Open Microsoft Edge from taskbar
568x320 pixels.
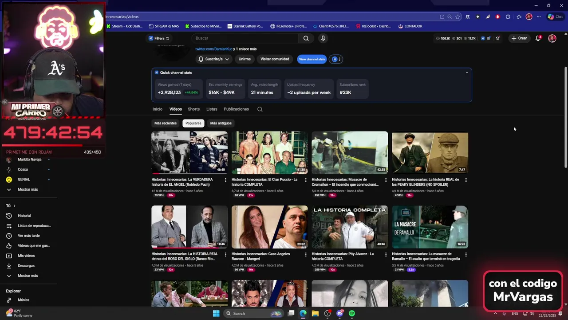click(303, 313)
